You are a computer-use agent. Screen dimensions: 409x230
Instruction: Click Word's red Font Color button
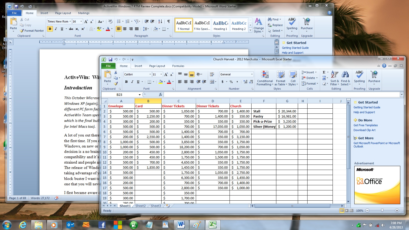108,29
